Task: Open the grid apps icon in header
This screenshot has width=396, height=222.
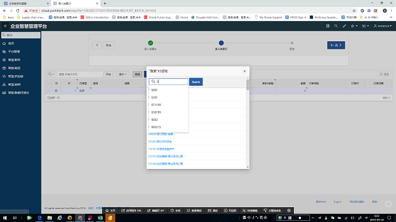Action: (327, 26)
